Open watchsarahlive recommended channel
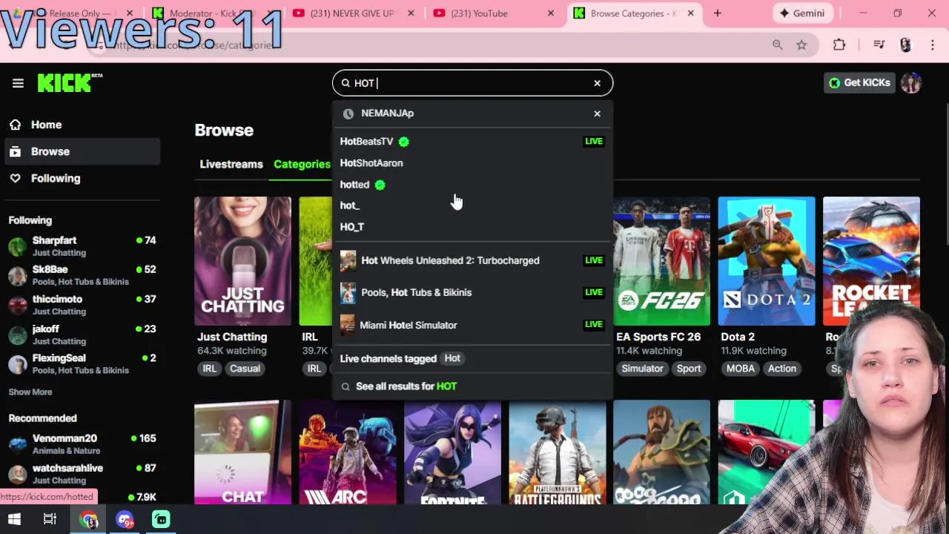Screen dimensions: 949x534 click(82, 474)
